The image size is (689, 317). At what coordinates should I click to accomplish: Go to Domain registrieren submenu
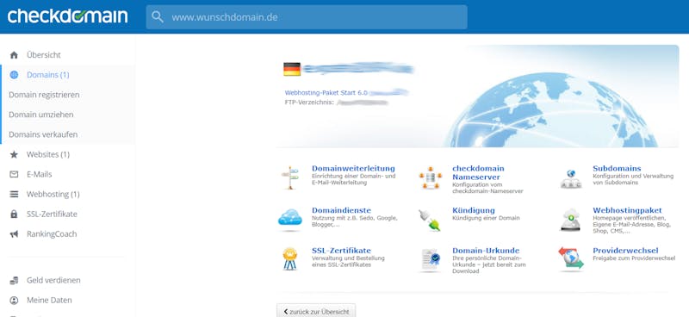point(44,95)
